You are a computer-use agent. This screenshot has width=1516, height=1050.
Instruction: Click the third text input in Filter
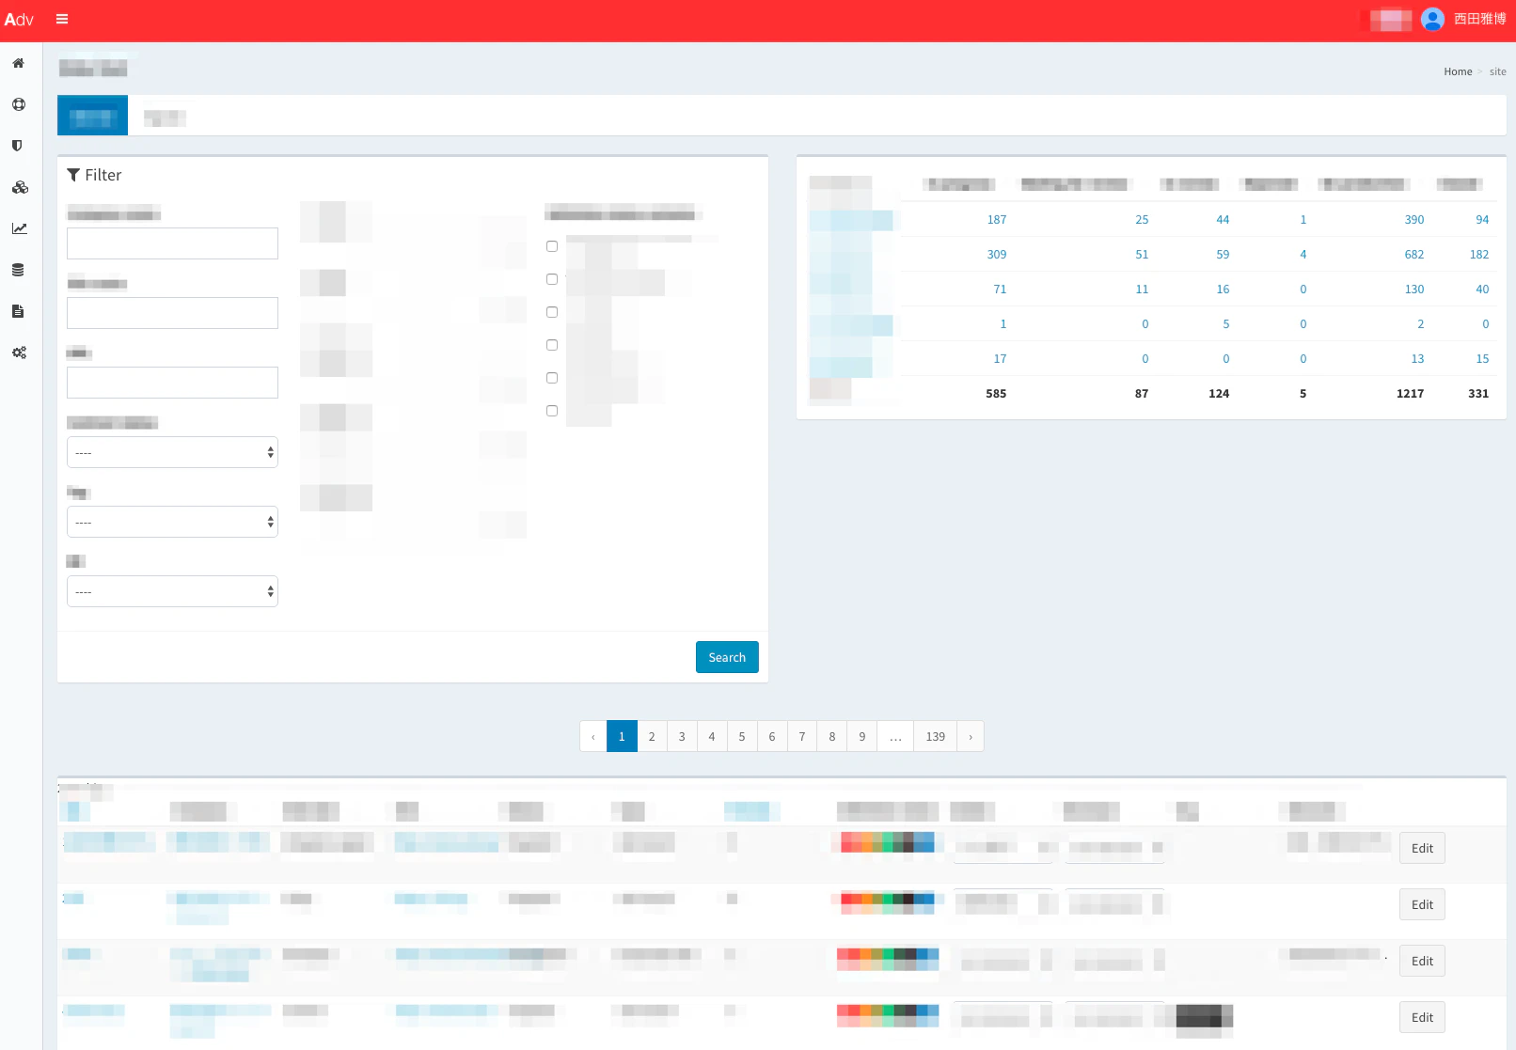coord(172,383)
